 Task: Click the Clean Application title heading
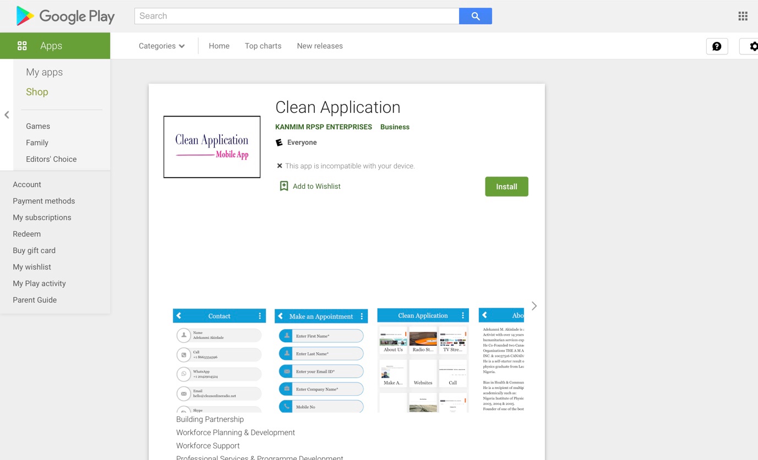[338, 107]
